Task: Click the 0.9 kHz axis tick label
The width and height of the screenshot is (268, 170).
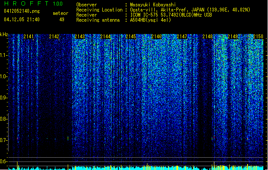Action: [3, 98]
